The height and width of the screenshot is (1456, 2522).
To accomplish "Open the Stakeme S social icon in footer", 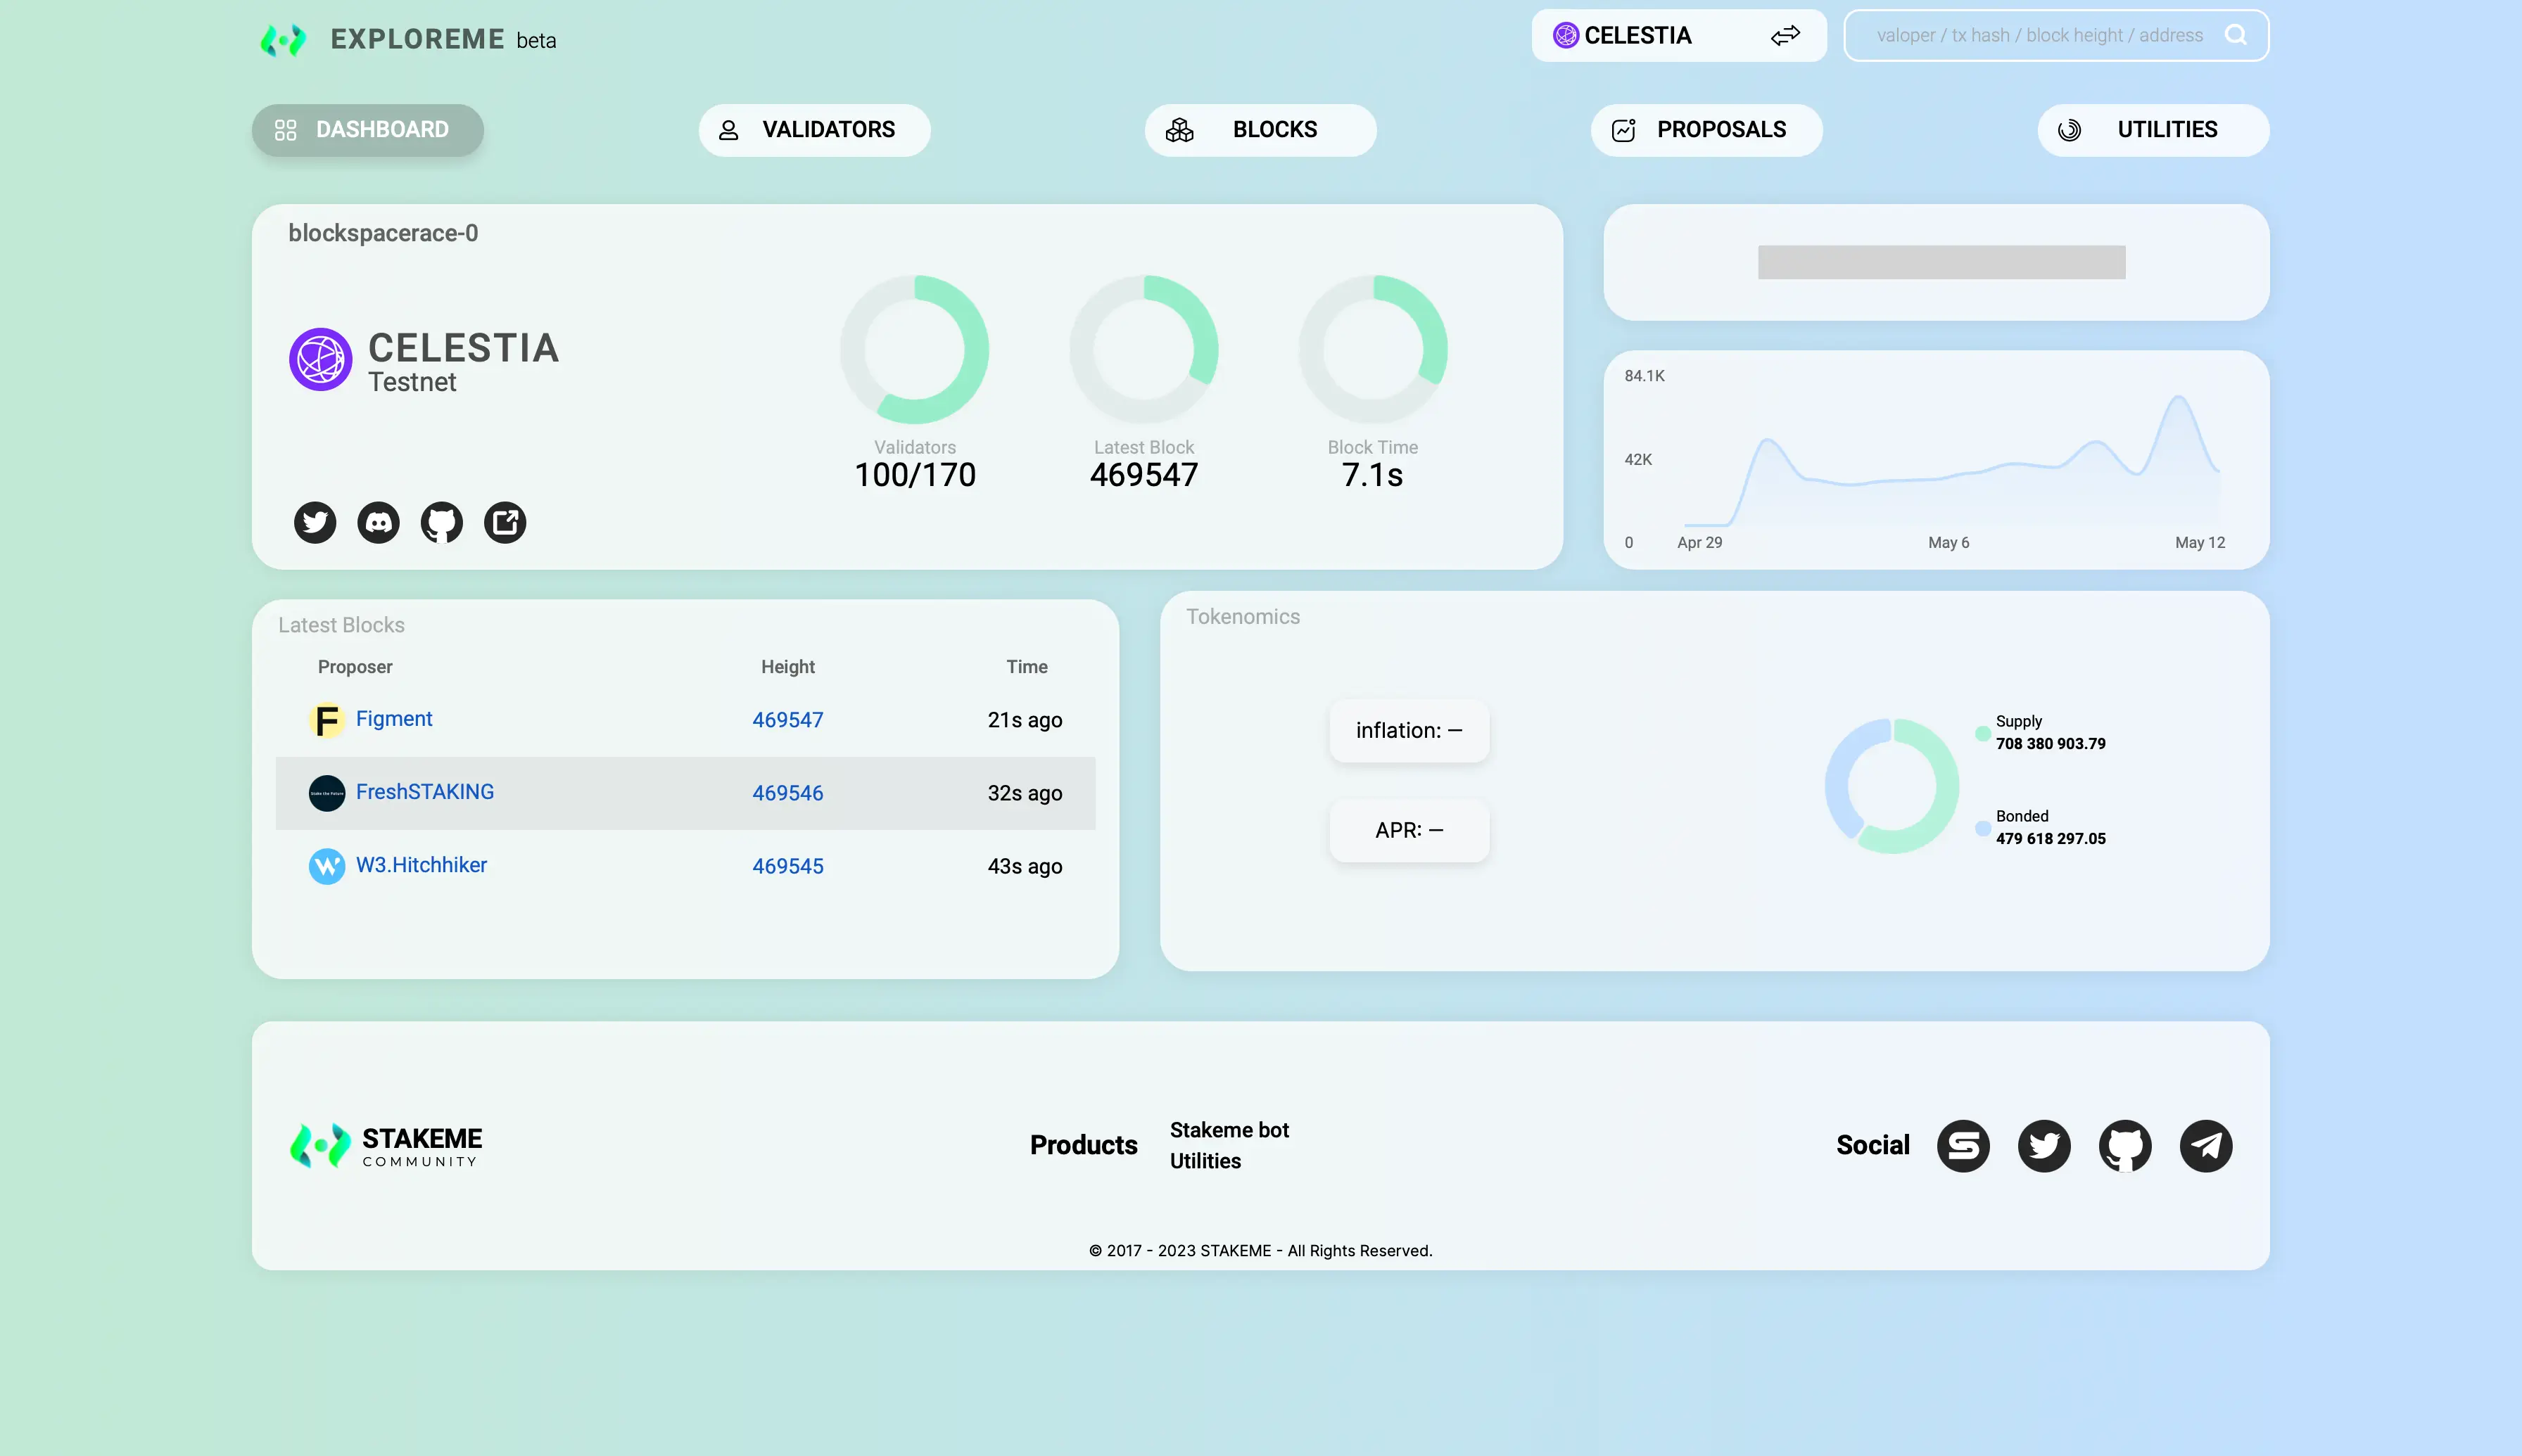I will pyautogui.click(x=1963, y=1146).
